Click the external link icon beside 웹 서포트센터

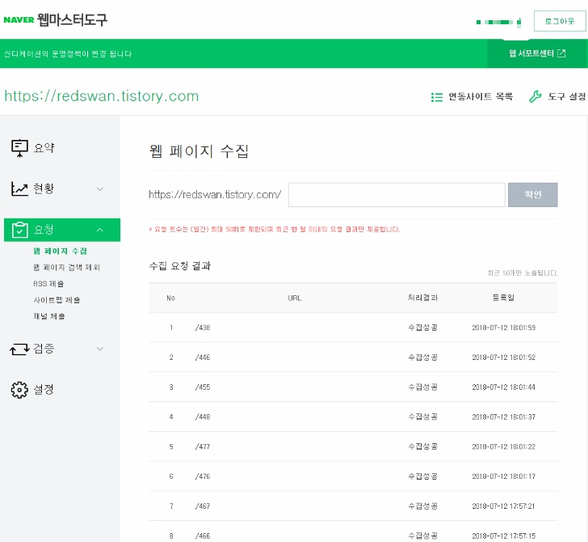point(561,53)
